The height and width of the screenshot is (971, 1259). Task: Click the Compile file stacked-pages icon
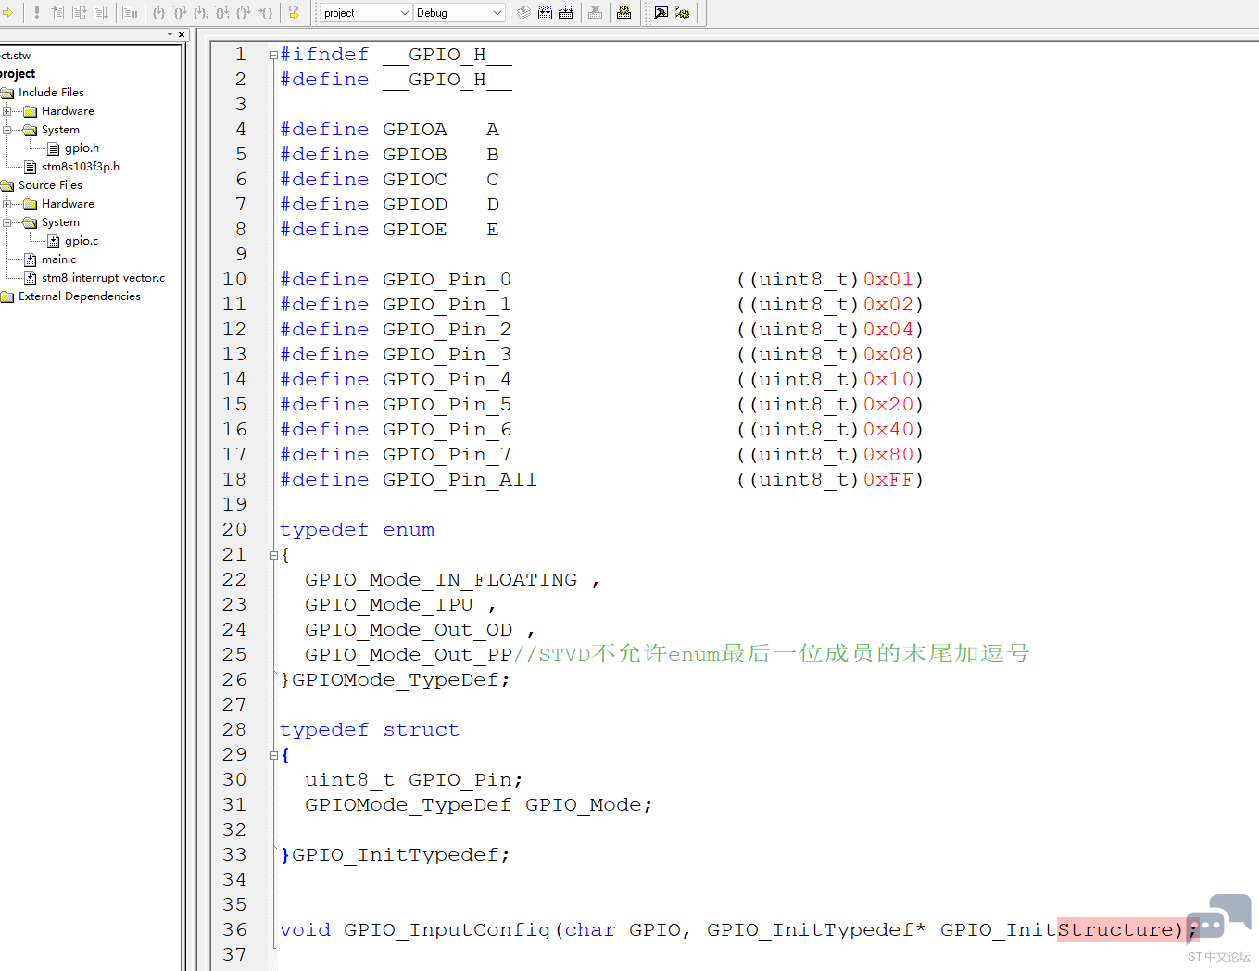pos(523,13)
